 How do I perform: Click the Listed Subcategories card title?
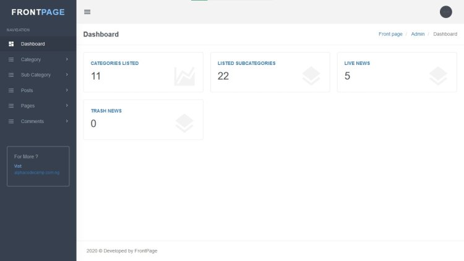[246, 63]
